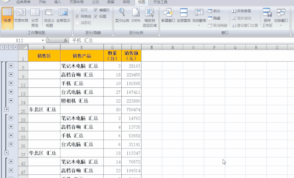Expand the outline group at row 9

(11, 75)
